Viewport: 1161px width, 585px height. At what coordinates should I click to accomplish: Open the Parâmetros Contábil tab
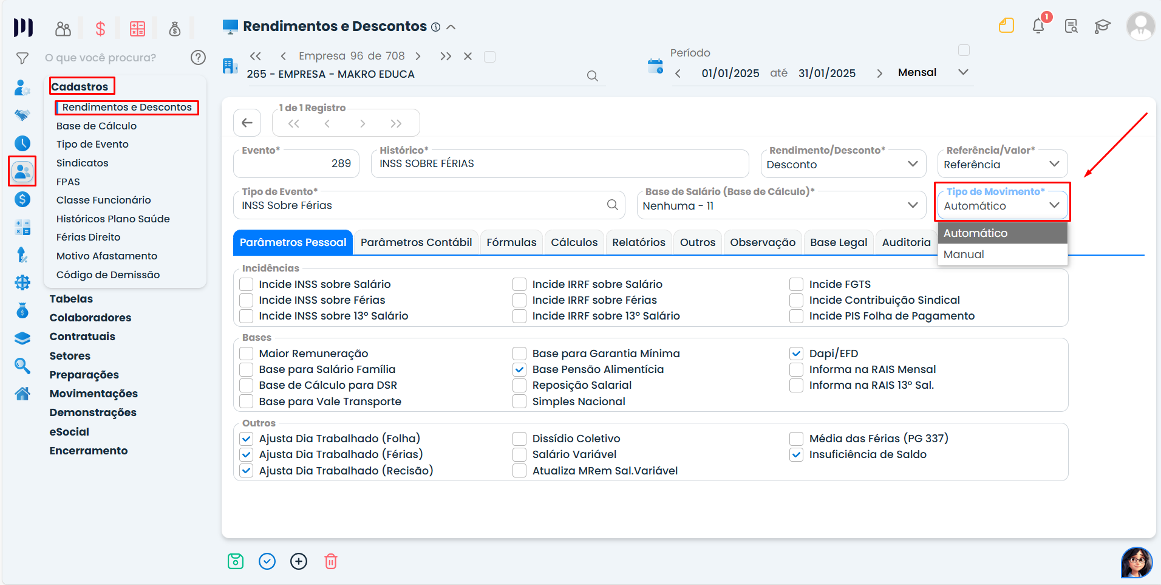pyautogui.click(x=416, y=242)
